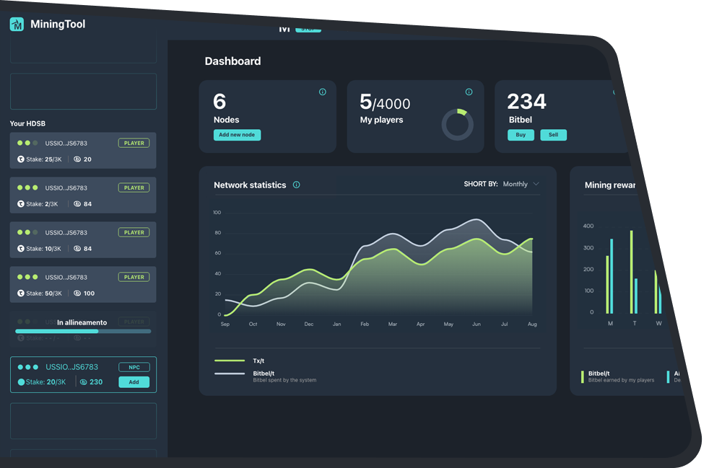Click the PLAYER badge in the Stake 25/3K row

134,144
